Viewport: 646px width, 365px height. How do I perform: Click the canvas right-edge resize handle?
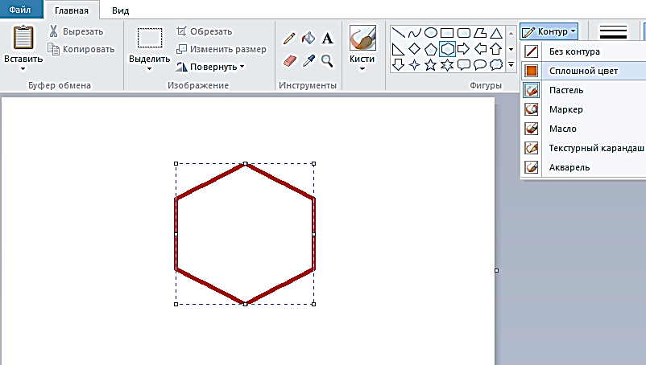pyautogui.click(x=497, y=270)
